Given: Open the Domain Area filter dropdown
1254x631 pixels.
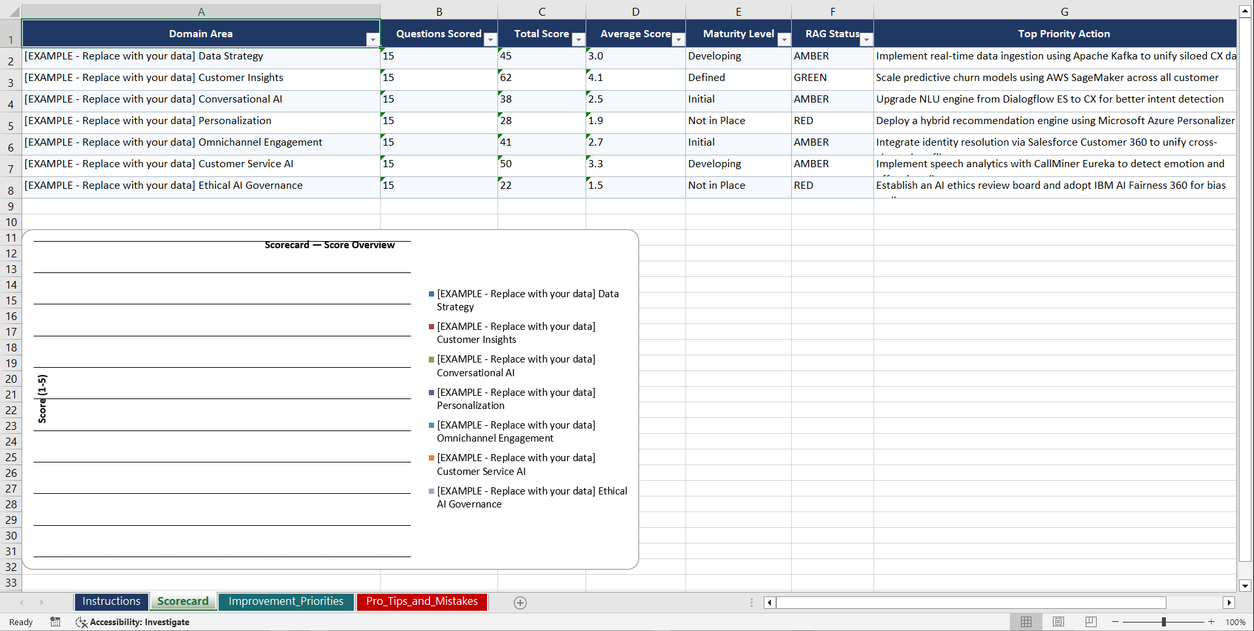Looking at the screenshot, I should tap(372, 40).
